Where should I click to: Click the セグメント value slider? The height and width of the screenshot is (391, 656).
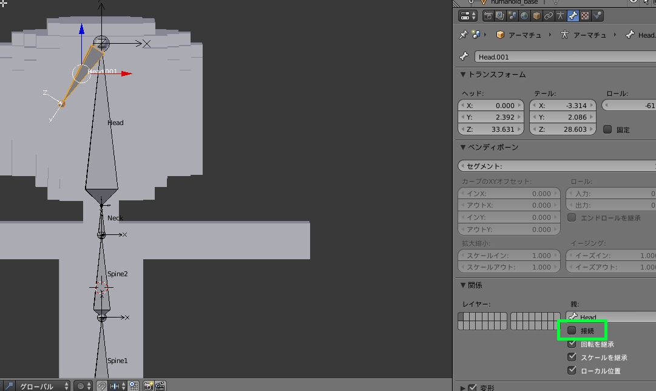[x=557, y=166]
